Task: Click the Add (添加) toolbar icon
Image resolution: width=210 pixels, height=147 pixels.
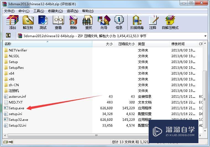Action: tap(12, 22)
